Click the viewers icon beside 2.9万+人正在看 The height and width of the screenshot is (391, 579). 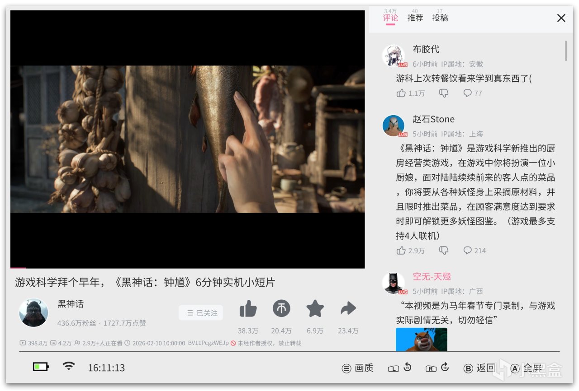tap(77, 343)
